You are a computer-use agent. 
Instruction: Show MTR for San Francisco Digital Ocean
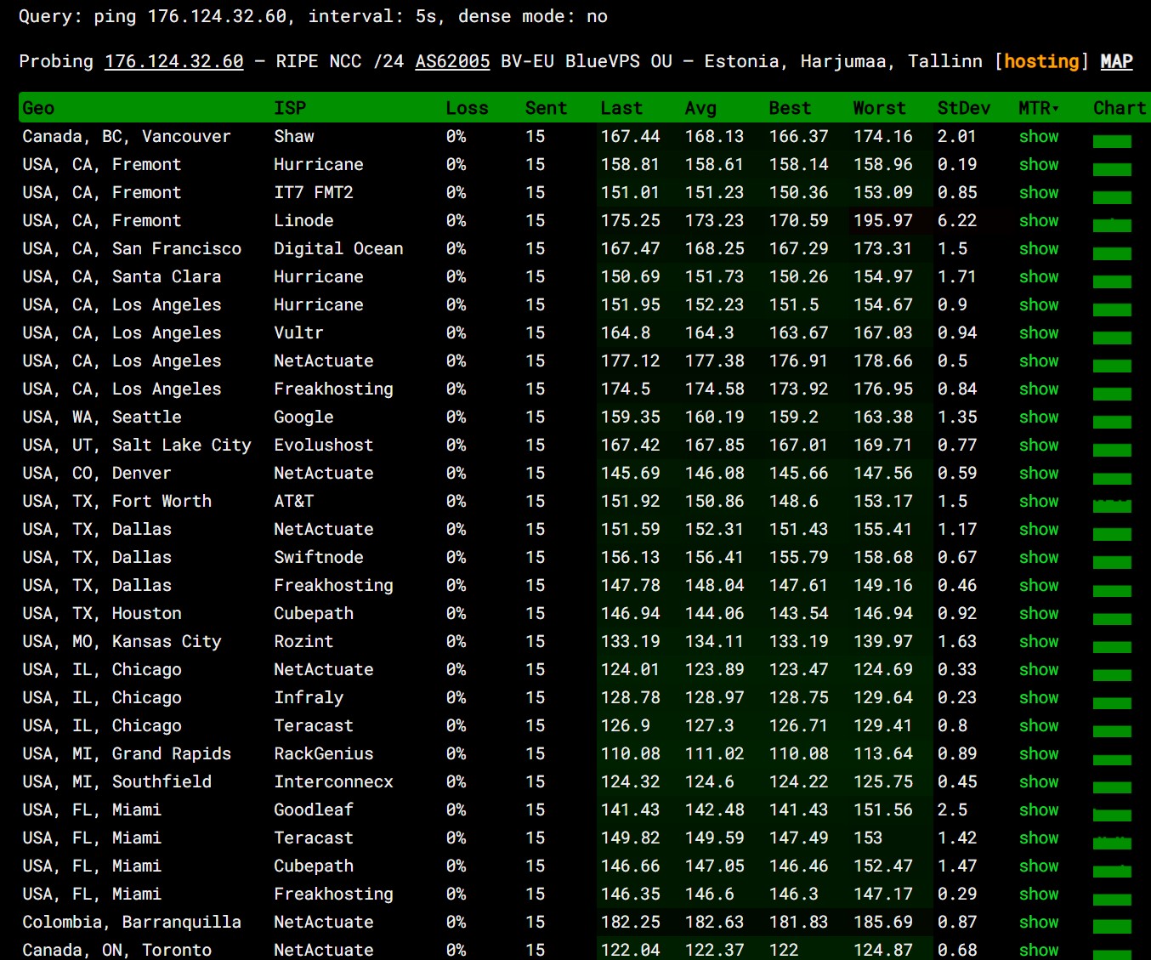tap(1039, 248)
